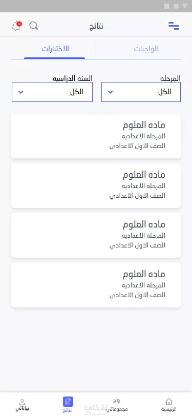Expand the السنه الدراسيه dropdown

click(x=52, y=92)
